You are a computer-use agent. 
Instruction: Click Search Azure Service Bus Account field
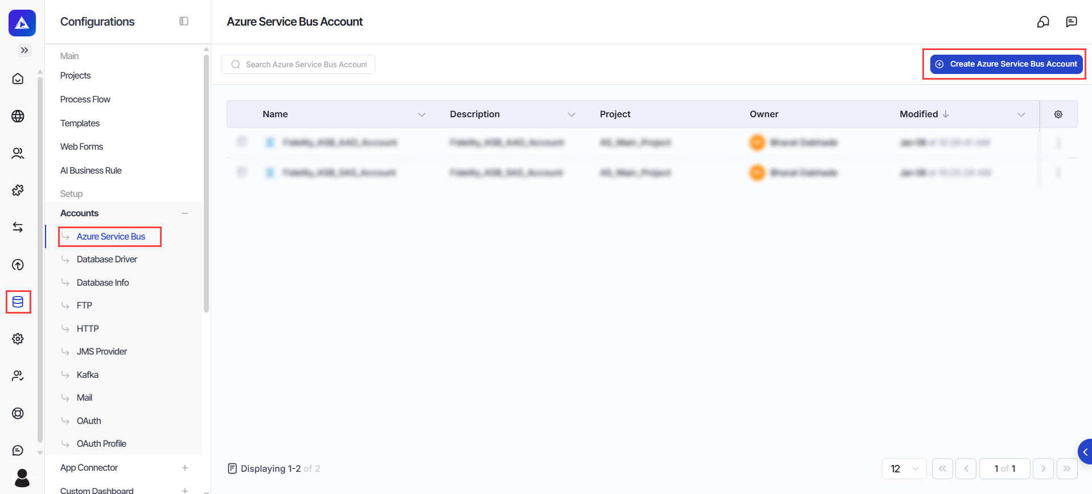pyautogui.click(x=298, y=64)
